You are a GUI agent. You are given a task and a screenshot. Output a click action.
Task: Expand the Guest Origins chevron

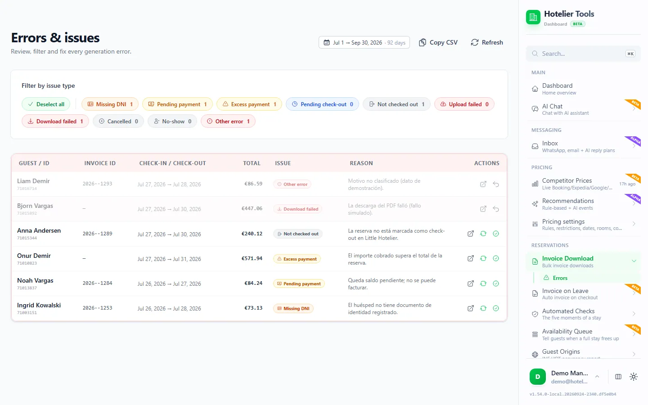click(634, 354)
